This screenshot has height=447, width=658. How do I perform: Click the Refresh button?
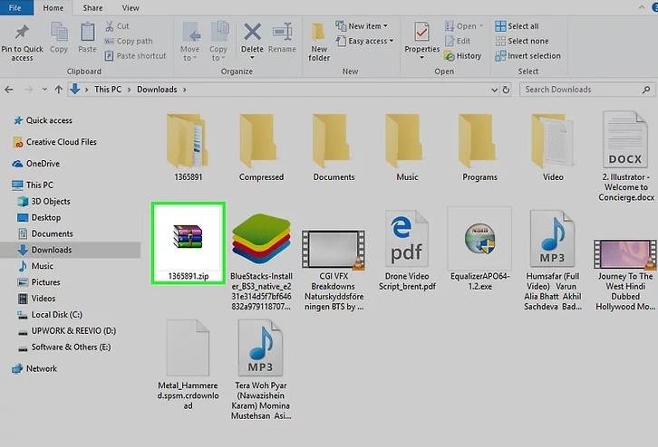click(x=506, y=90)
